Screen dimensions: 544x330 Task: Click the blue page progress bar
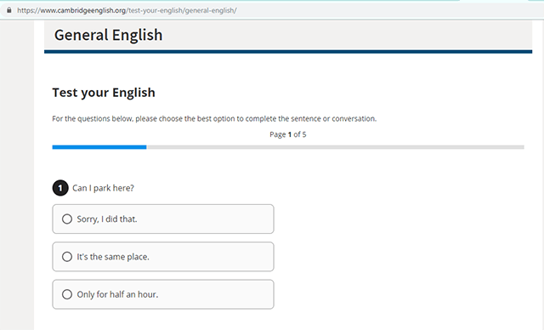coord(99,147)
